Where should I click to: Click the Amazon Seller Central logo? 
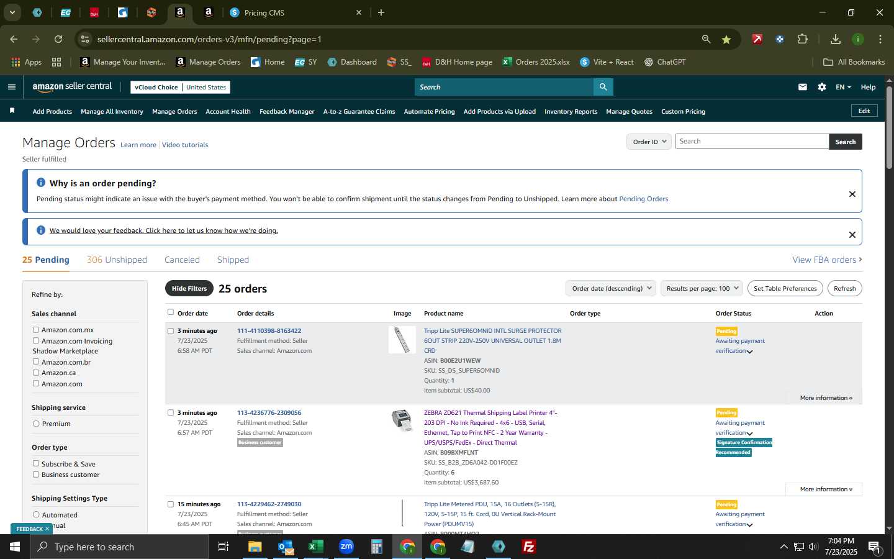(x=72, y=87)
